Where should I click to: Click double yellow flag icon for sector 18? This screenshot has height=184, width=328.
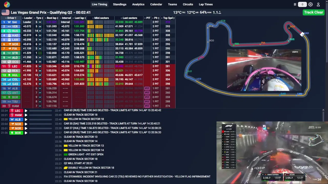pyautogui.click(x=66, y=168)
